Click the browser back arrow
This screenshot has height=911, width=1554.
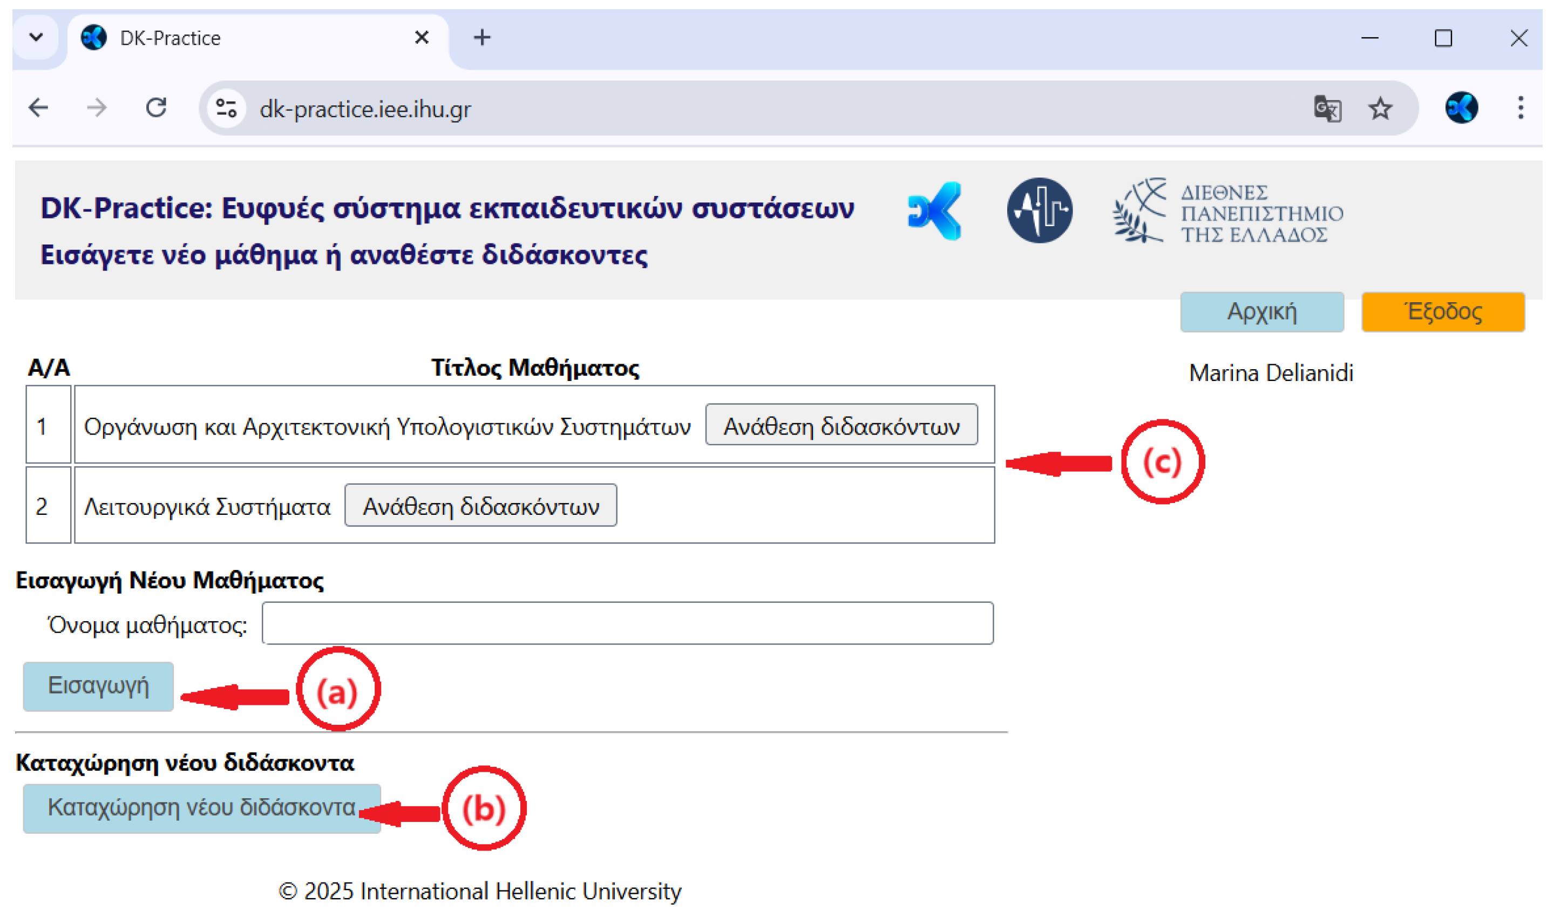pyautogui.click(x=38, y=108)
